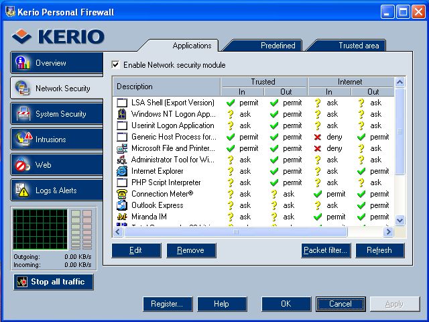Screen dimensions: 429x322
Task: Toggle the Trusted In permit checkmark for LSA Shell
Action: [231, 103]
